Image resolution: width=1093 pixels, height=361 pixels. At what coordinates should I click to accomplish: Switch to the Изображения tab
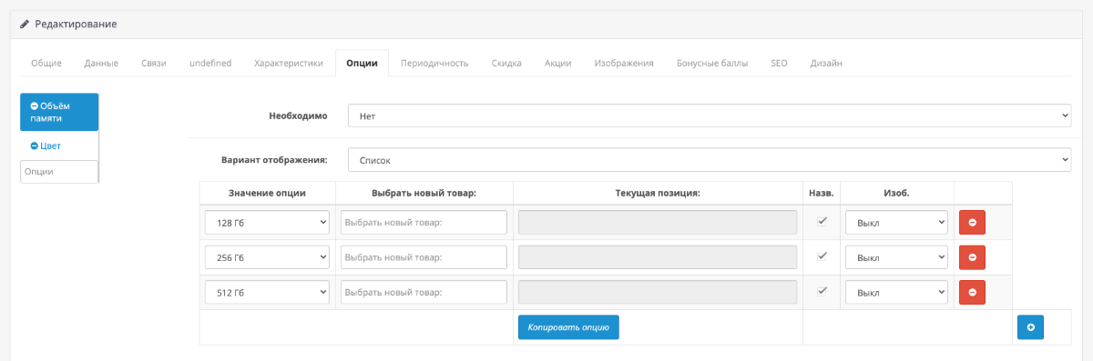tap(624, 63)
